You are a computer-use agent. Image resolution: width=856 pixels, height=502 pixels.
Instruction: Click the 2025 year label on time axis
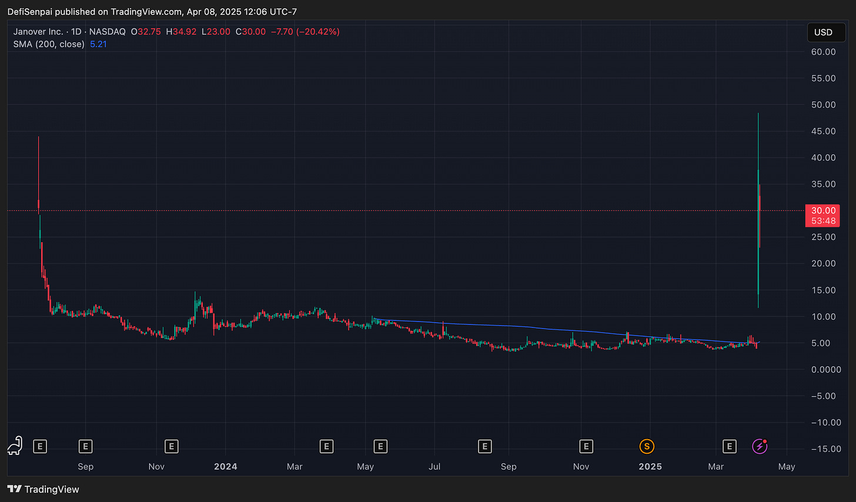coord(650,466)
